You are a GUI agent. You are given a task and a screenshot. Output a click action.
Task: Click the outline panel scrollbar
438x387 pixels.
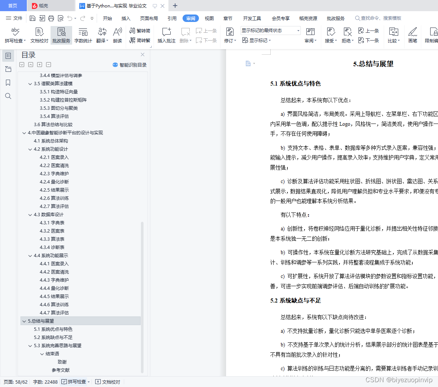coord(142,297)
